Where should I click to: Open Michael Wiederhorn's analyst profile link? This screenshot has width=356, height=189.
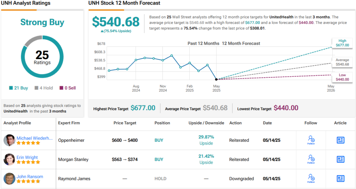coord(34,138)
